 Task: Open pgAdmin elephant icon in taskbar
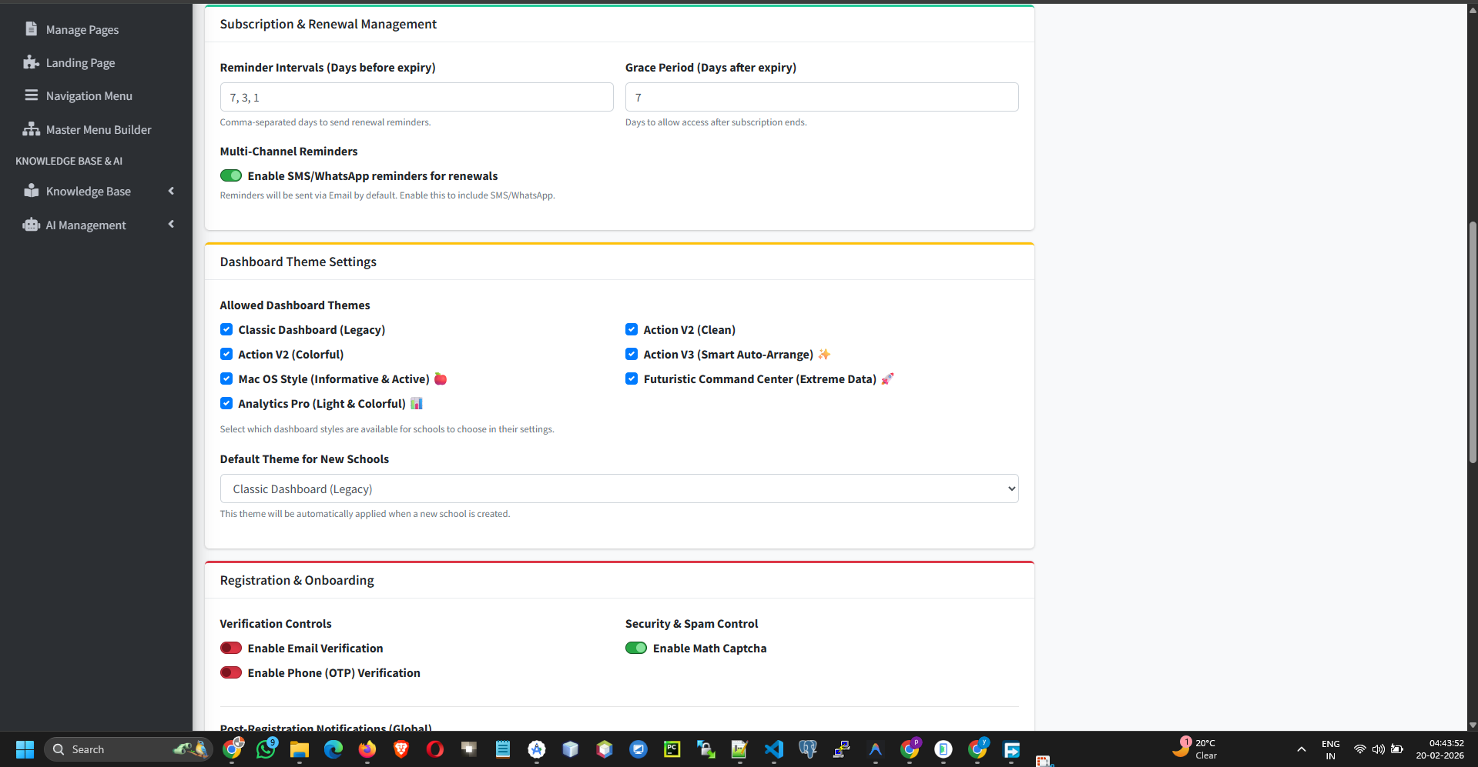808,749
